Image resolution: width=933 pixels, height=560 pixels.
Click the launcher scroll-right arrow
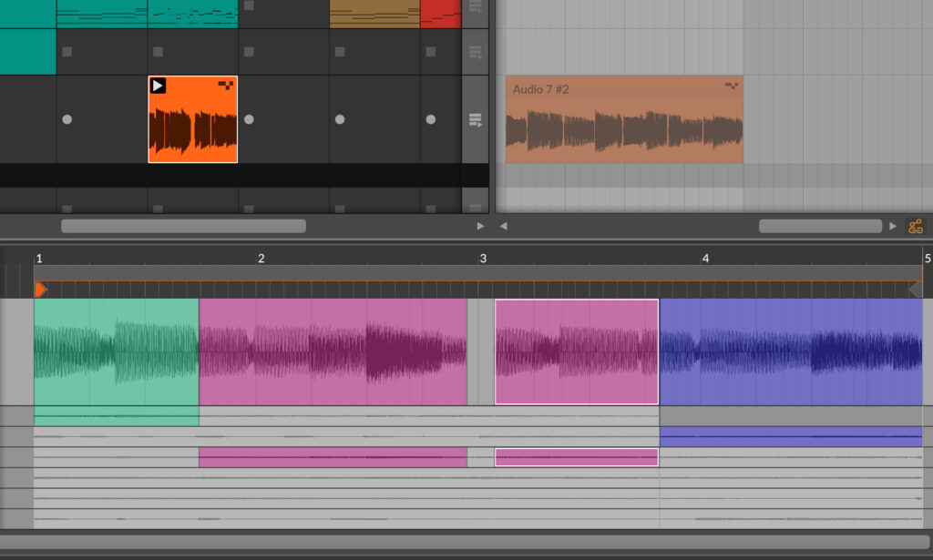click(x=480, y=226)
